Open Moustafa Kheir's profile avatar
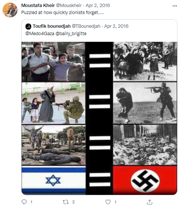Image resolution: width=179 pixels, height=206 pixels. [10, 10]
